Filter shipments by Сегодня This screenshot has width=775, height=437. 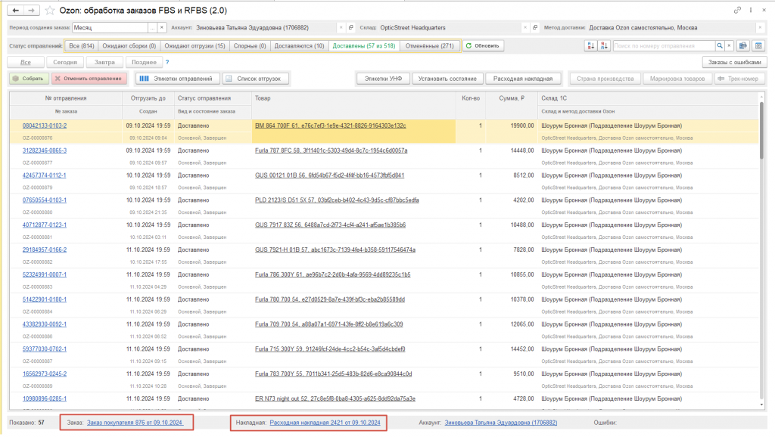[x=65, y=62]
